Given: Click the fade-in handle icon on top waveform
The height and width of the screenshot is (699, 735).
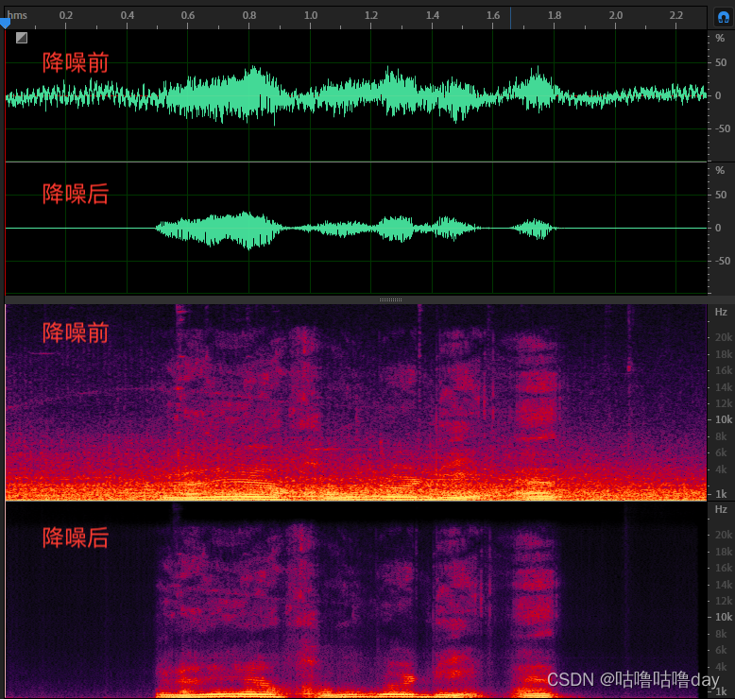Looking at the screenshot, I should point(22,38).
